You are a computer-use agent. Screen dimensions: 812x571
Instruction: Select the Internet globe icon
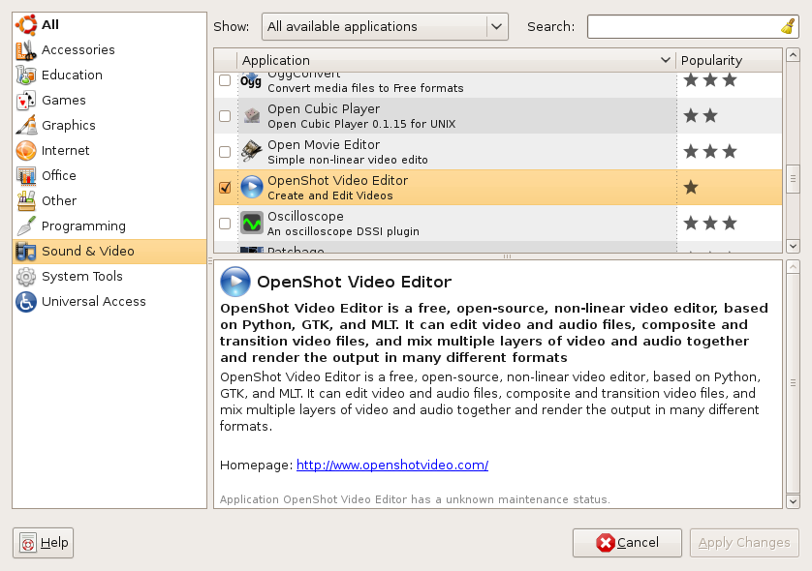(x=26, y=151)
